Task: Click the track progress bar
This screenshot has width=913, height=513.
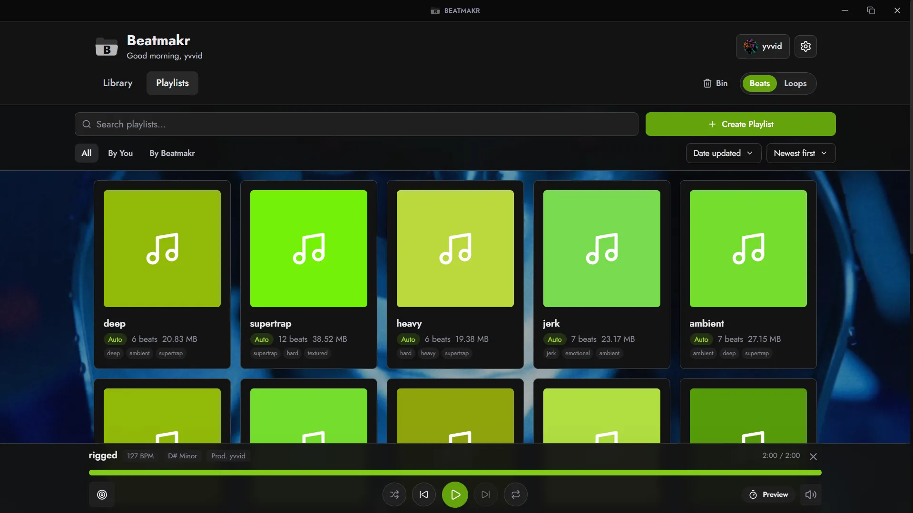Action: tap(454, 473)
